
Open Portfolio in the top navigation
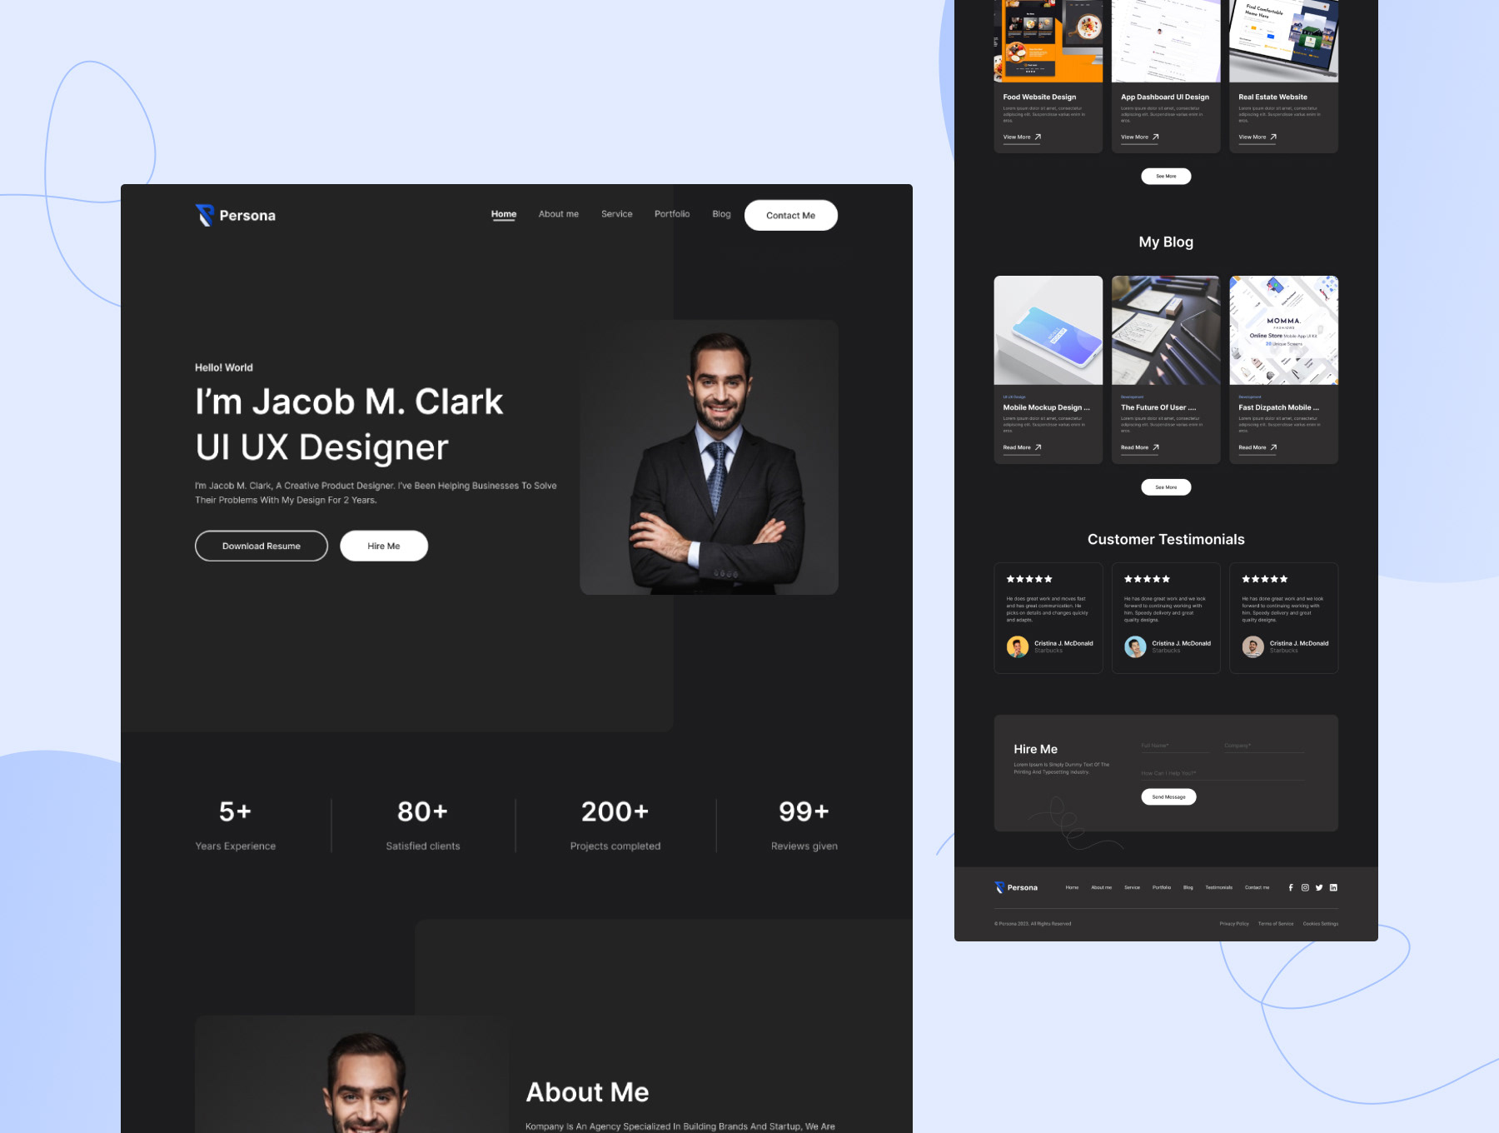tap(672, 214)
